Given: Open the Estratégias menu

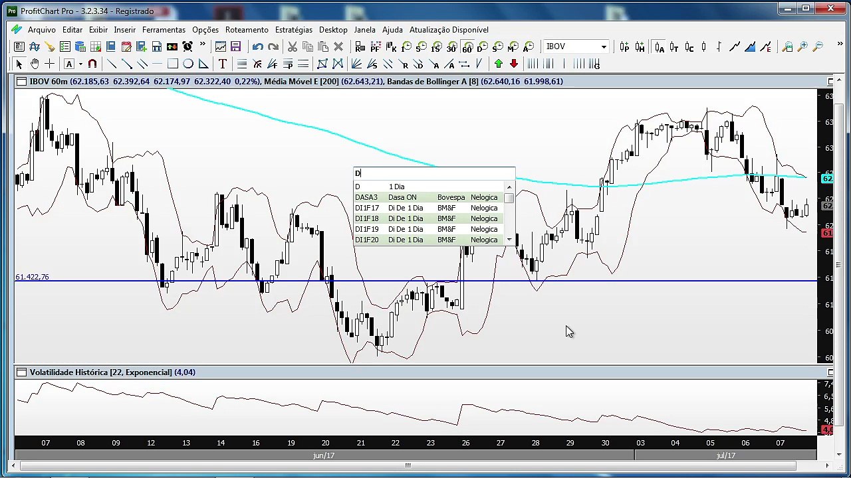Looking at the screenshot, I should click(293, 30).
